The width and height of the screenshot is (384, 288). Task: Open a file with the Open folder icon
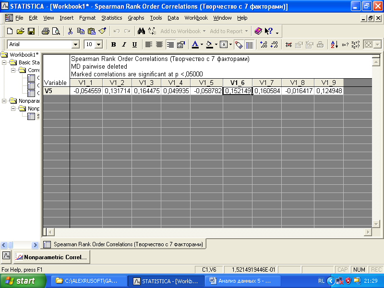(x=21, y=31)
